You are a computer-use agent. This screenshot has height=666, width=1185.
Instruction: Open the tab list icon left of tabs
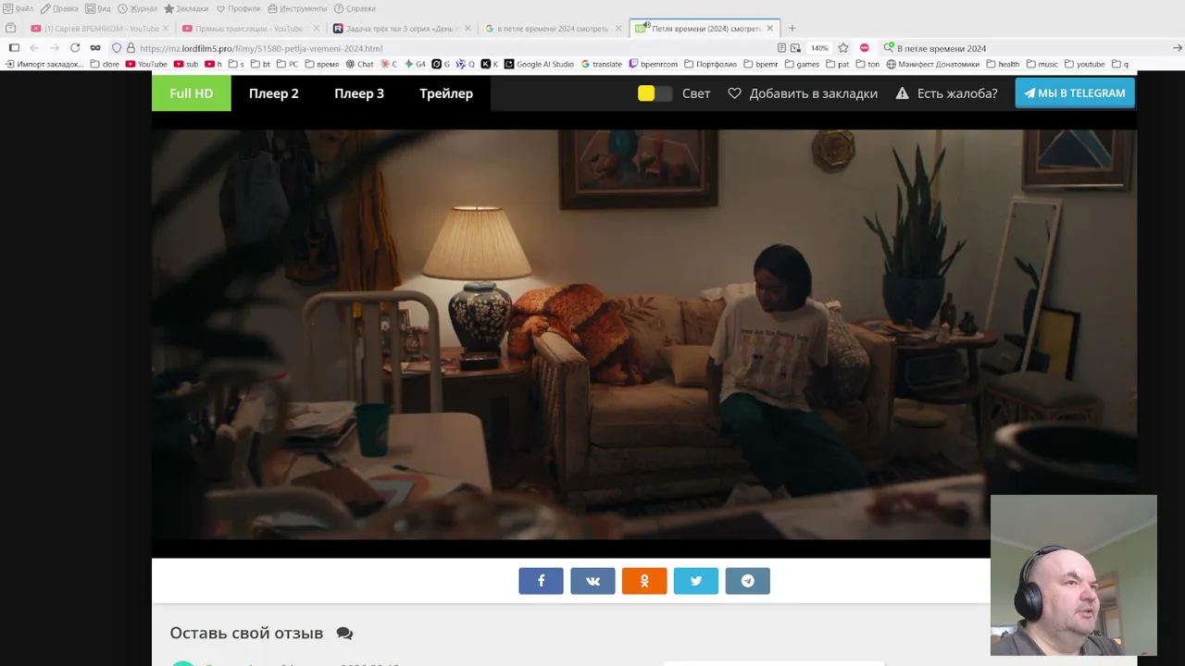click(x=11, y=29)
